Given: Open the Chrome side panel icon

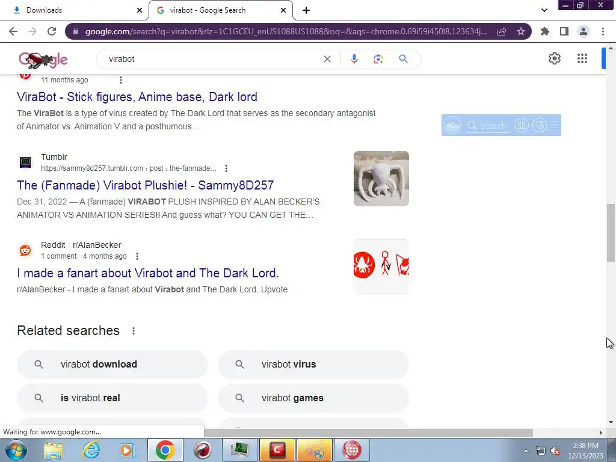Looking at the screenshot, I should (x=564, y=31).
